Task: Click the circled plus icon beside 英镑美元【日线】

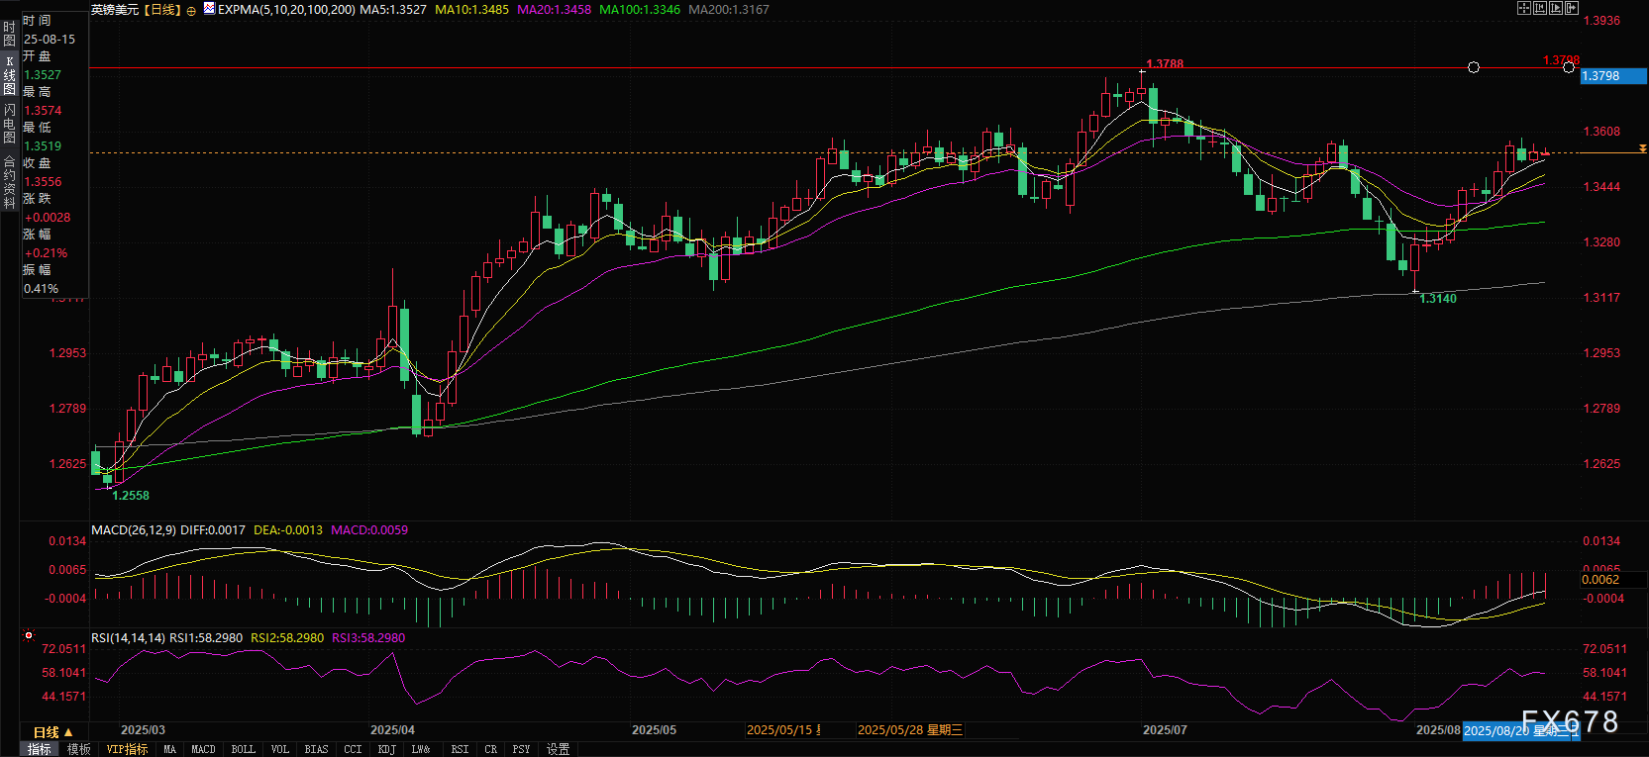Action: coord(191,11)
